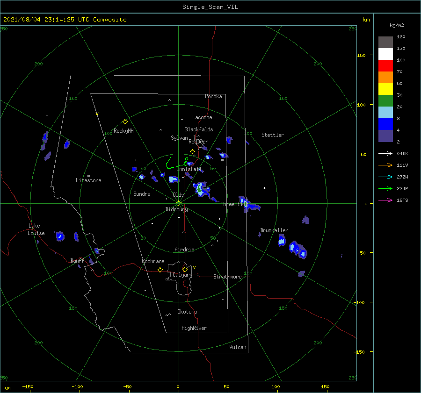Click the Strathmore town label
Image resolution: width=421 pixels, height=393 pixels.
tap(227, 277)
